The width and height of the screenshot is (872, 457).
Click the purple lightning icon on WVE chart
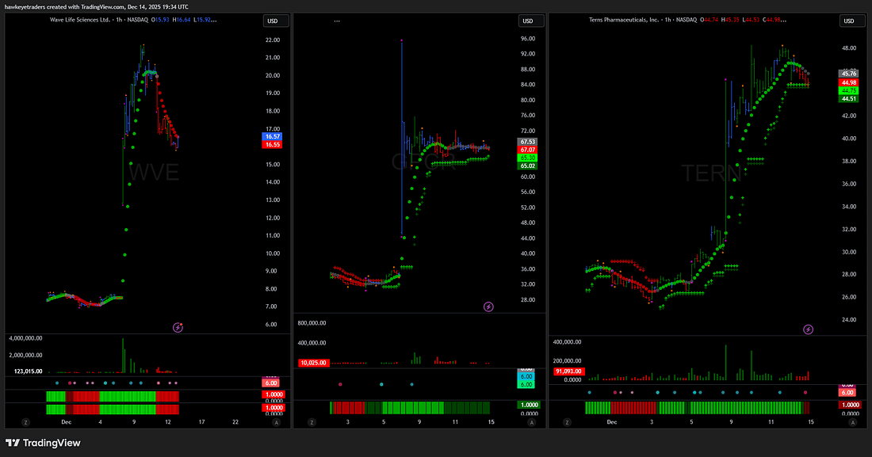178,327
